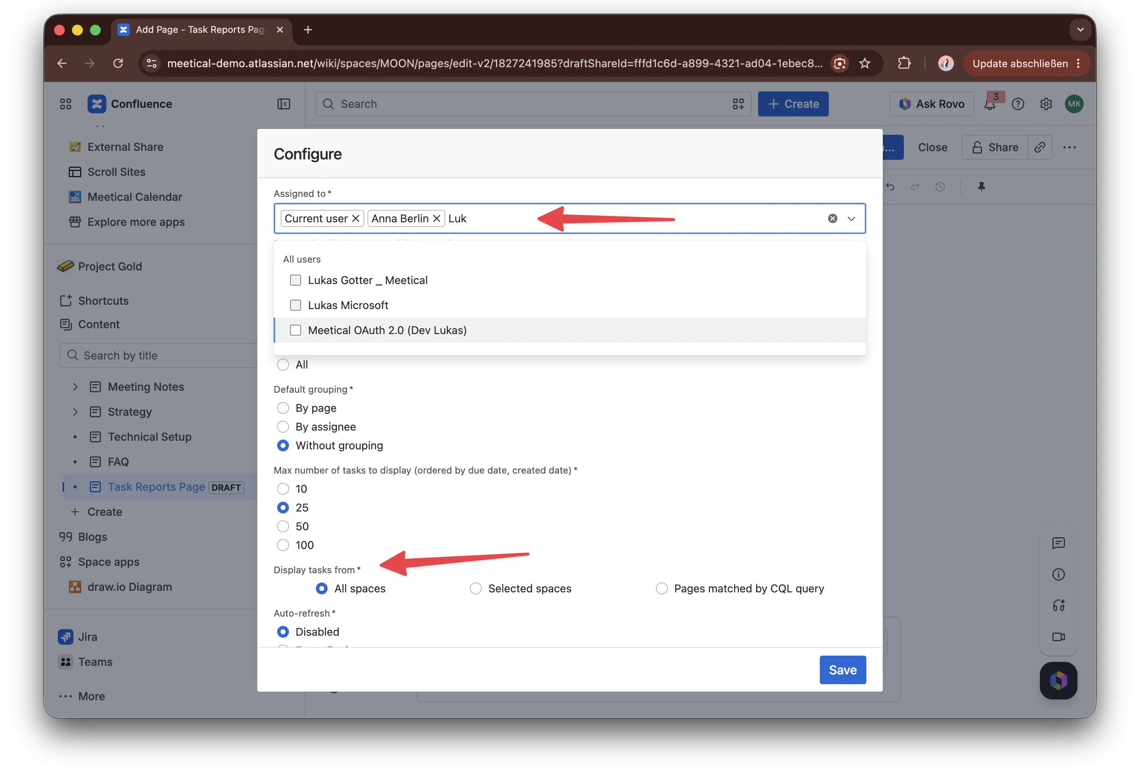Open the Rovo chat floating button
Viewport: 1140px width, 776px height.
(1058, 680)
